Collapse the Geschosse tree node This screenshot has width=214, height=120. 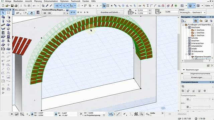(186, 27)
